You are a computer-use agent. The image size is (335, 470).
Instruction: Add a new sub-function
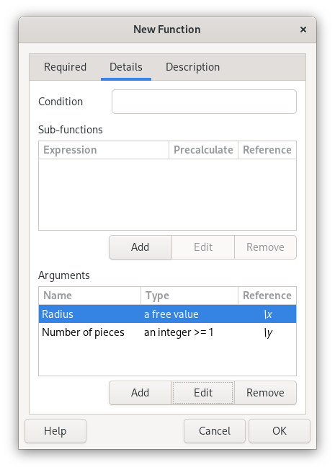click(140, 247)
